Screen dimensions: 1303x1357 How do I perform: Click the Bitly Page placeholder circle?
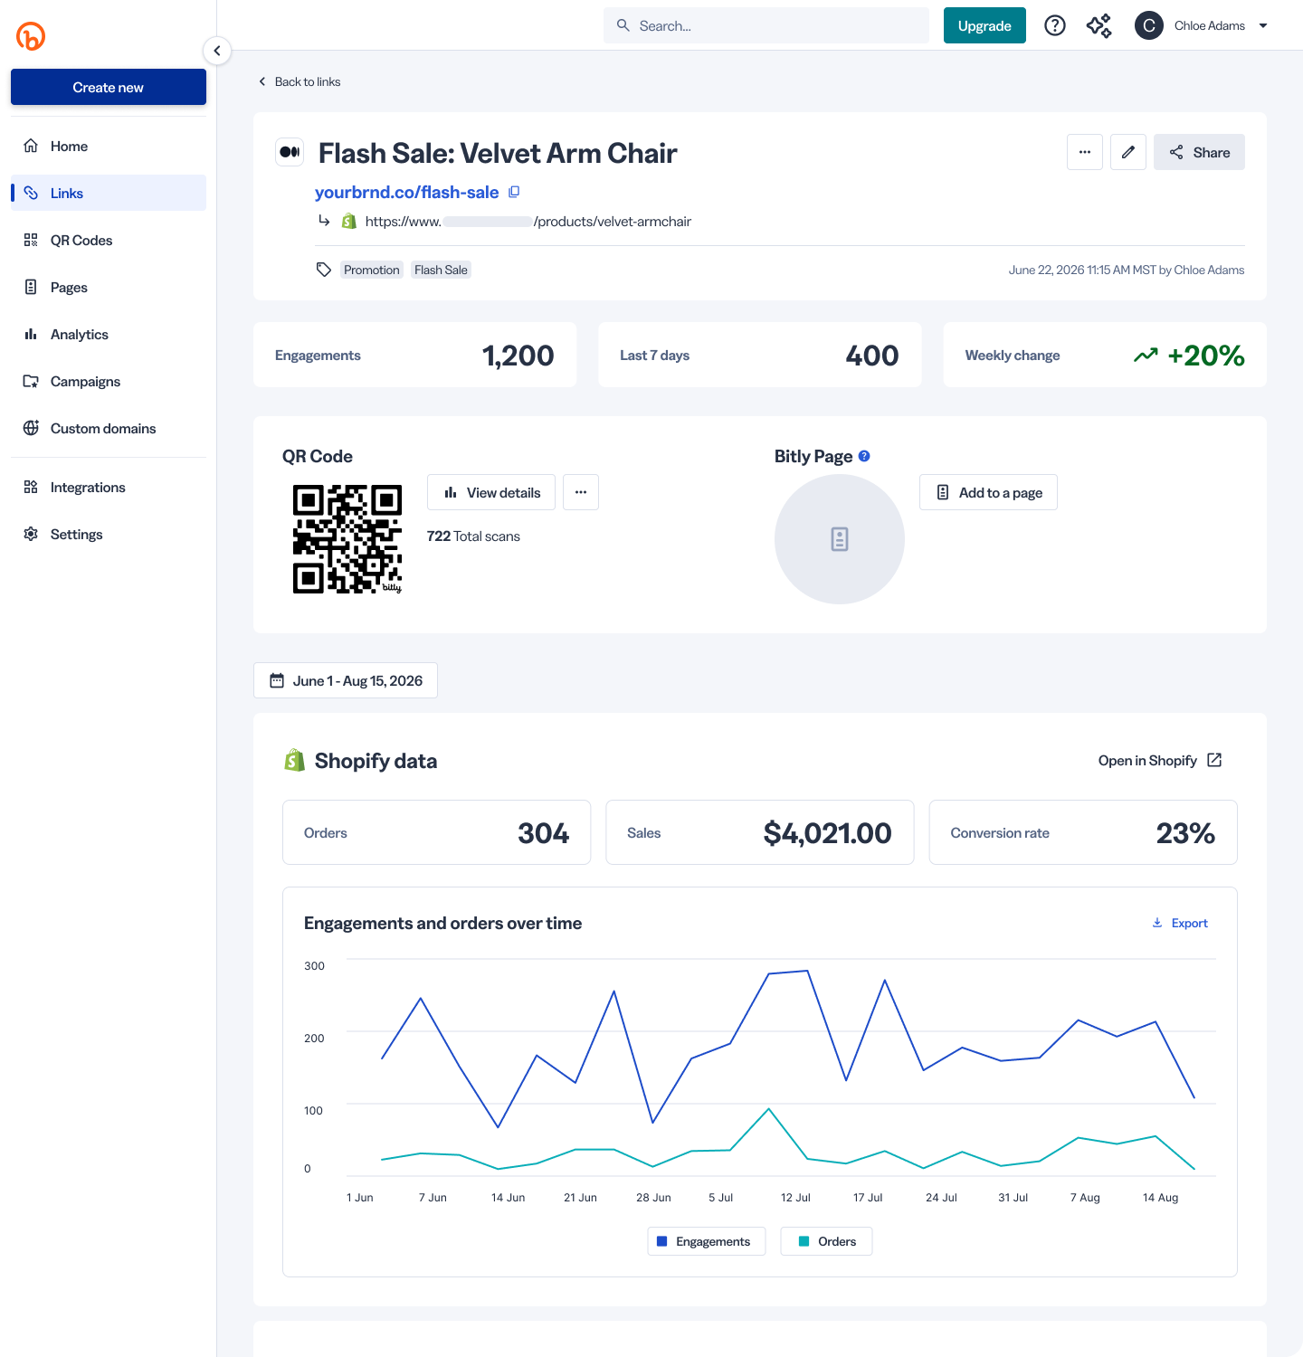click(840, 539)
